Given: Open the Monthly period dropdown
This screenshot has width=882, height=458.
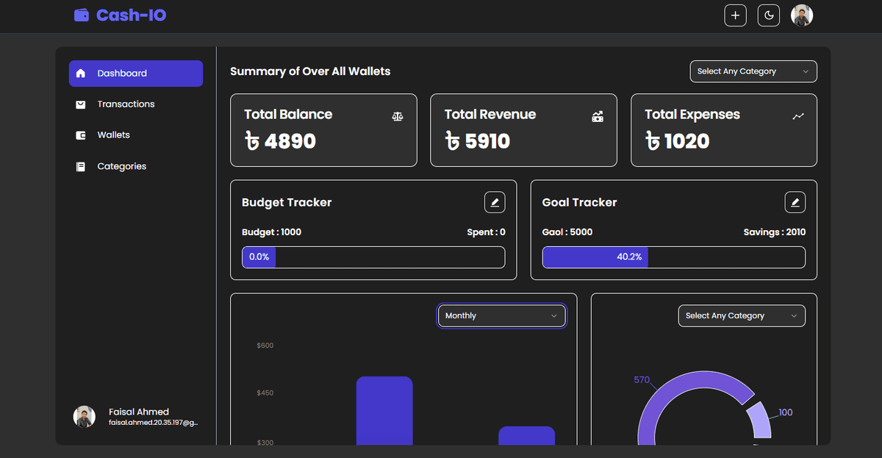Looking at the screenshot, I should (x=501, y=315).
